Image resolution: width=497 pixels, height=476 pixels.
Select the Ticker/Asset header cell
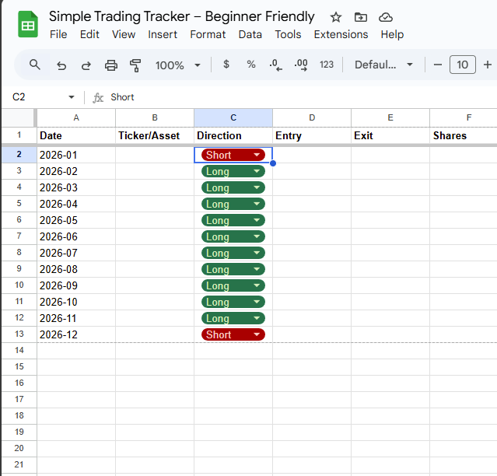point(155,135)
